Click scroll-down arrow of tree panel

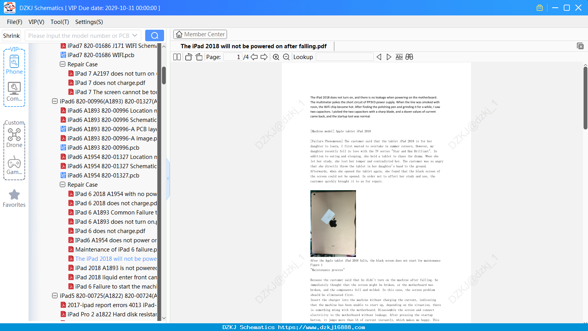[164, 318]
